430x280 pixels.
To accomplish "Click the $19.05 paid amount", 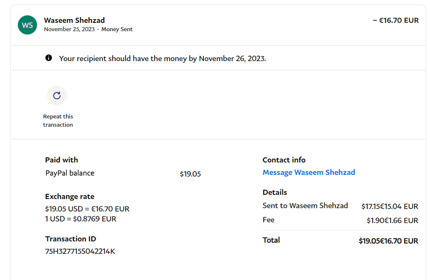I will [190, 174].
